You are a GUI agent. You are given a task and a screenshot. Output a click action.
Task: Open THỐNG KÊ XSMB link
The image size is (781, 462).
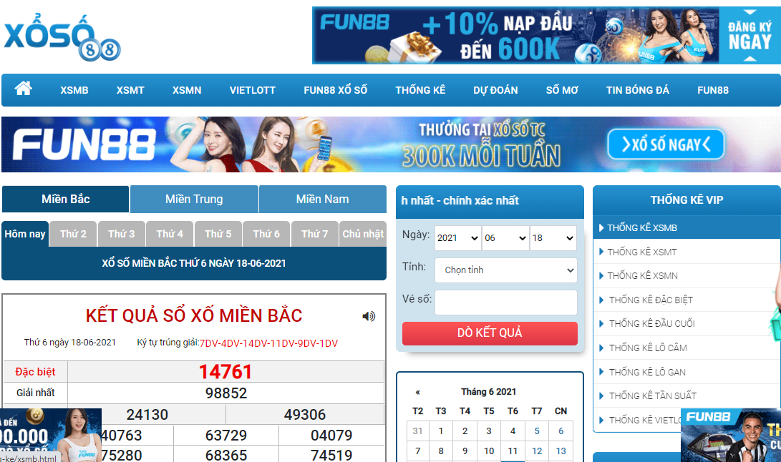[x=642, y=228]
